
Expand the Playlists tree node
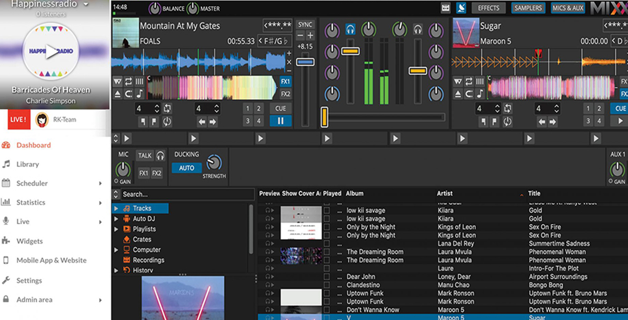point(116,229)
